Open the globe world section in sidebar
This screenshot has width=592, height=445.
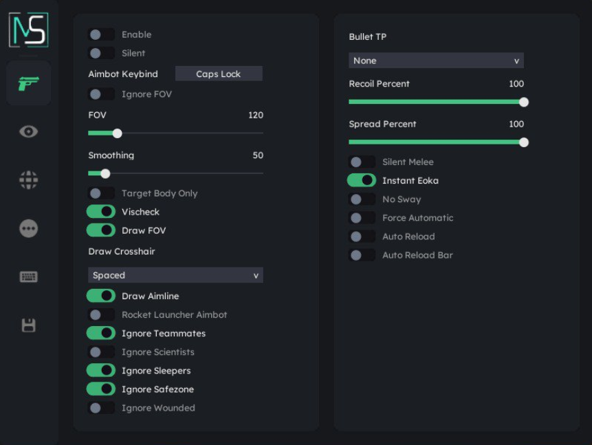tap(28, 180)
